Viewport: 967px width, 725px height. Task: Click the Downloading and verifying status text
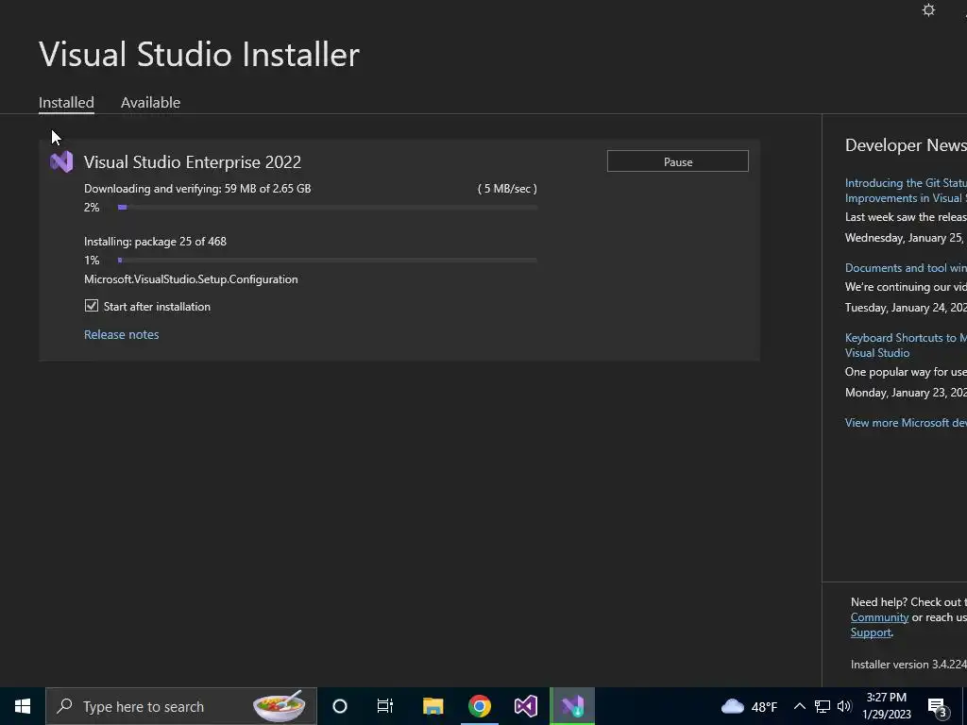pyautogui.click(x=197, y=189)
